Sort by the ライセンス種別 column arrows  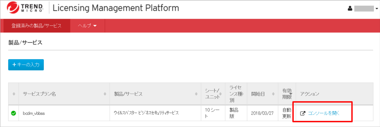click(243, 94)
